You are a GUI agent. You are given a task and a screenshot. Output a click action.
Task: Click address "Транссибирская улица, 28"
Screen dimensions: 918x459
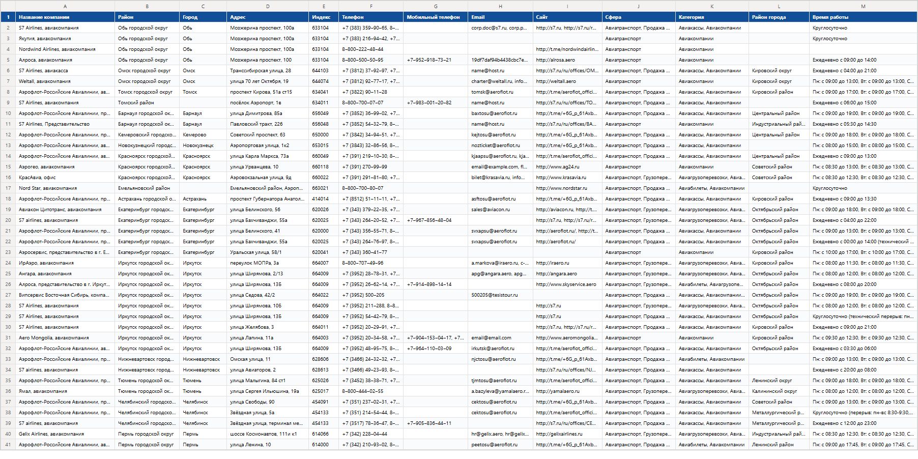coord(268,71)
